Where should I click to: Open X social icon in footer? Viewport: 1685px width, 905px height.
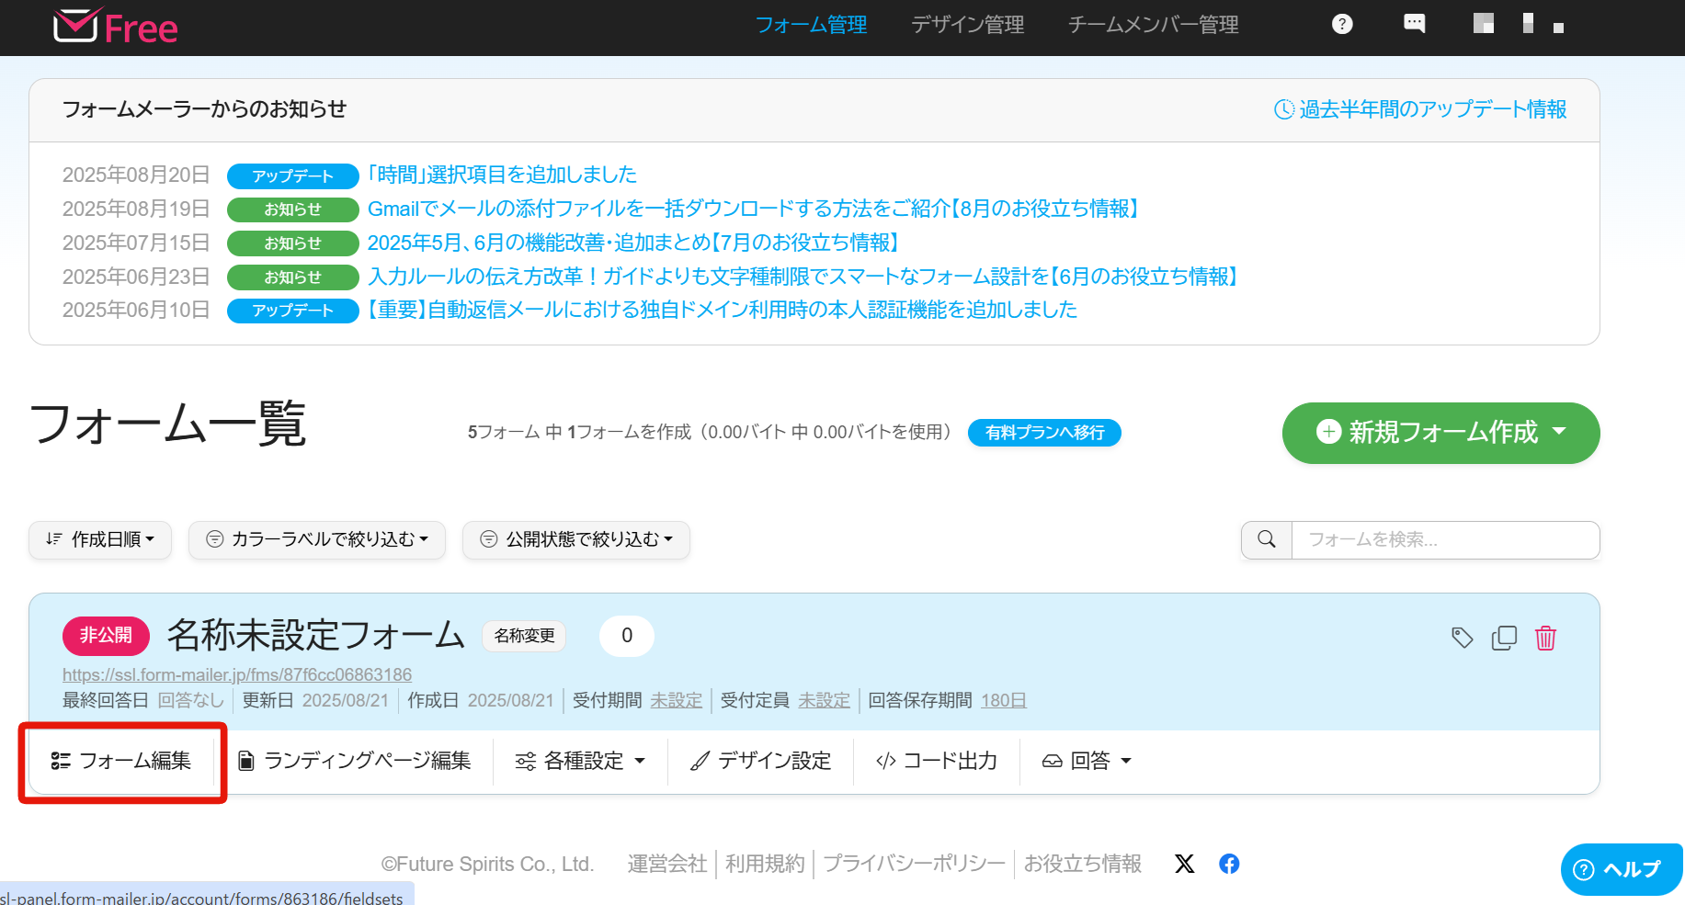(1184, 864)
